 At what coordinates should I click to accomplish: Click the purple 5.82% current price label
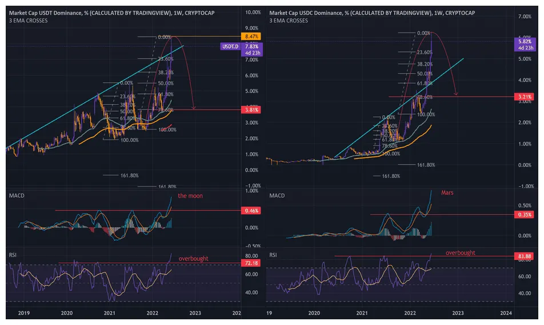[x=526, y=42]
